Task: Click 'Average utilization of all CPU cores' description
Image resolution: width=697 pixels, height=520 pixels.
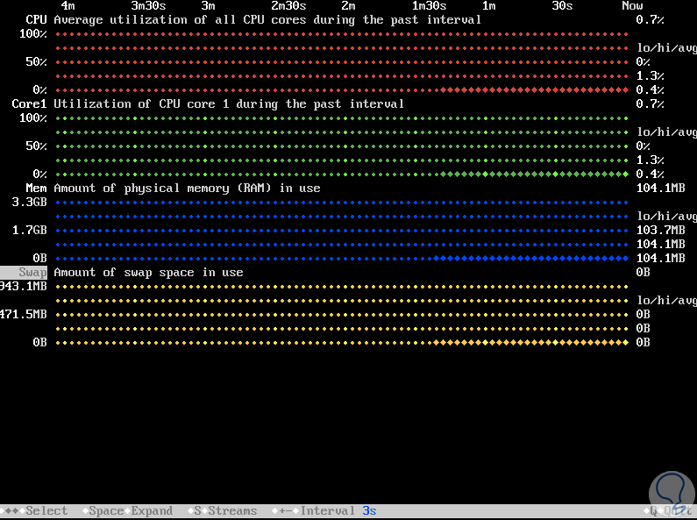Action: (x=267, y=20)
